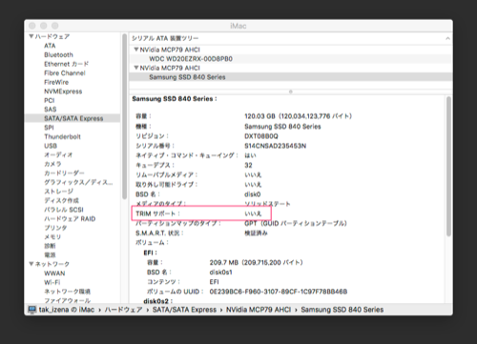
Task: Select FireWire in the sidebar
Action: point(56,82)
